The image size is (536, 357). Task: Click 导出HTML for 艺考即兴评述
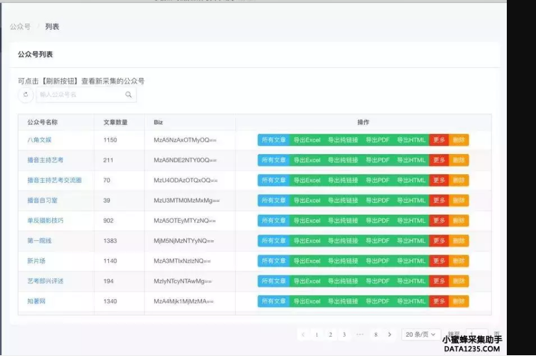(411, 281)
